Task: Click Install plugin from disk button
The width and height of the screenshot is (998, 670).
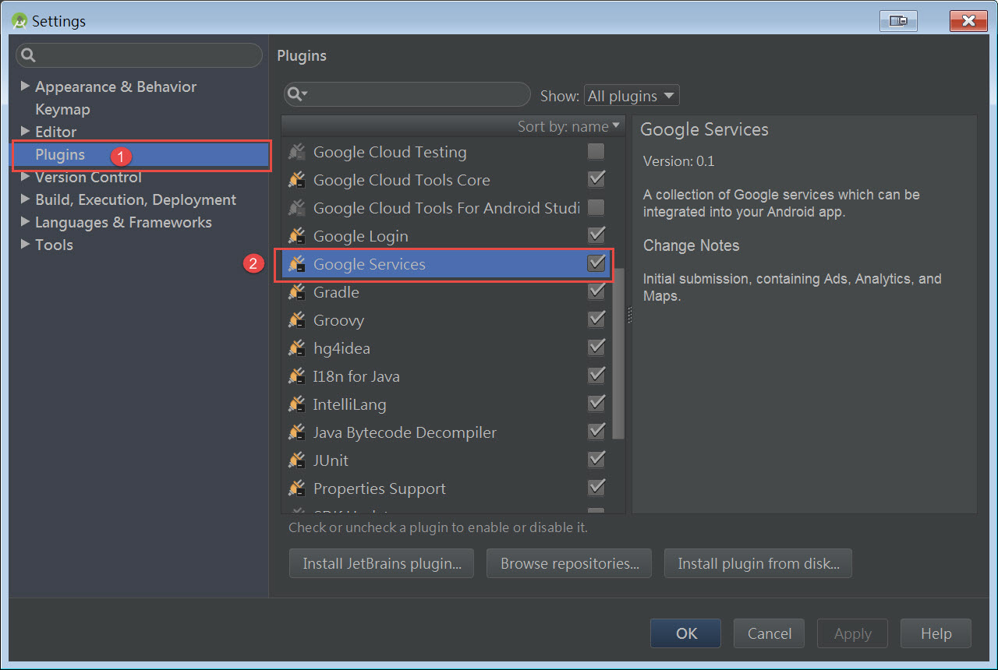Action: (x=758, y=563)
